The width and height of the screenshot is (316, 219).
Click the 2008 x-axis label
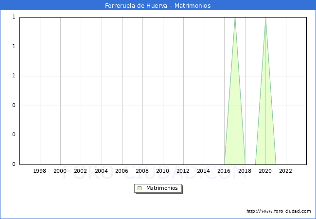(142, 171)
